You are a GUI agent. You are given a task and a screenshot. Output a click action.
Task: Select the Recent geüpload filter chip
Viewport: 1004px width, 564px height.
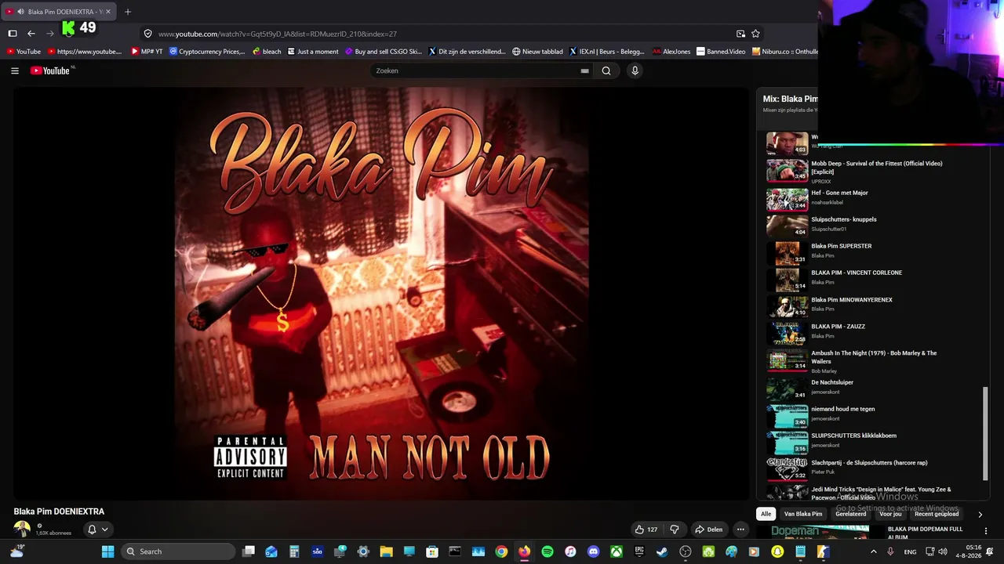pos(937,514)
